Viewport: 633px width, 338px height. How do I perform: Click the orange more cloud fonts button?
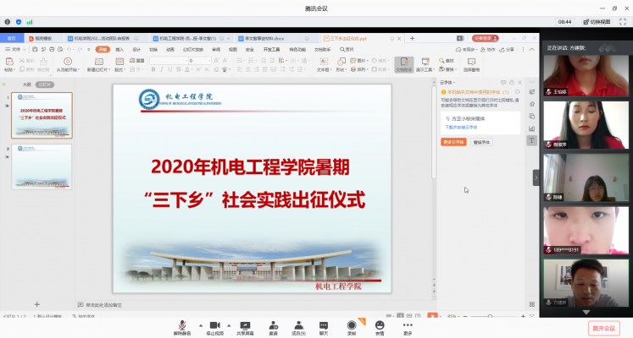click(453, 142)
